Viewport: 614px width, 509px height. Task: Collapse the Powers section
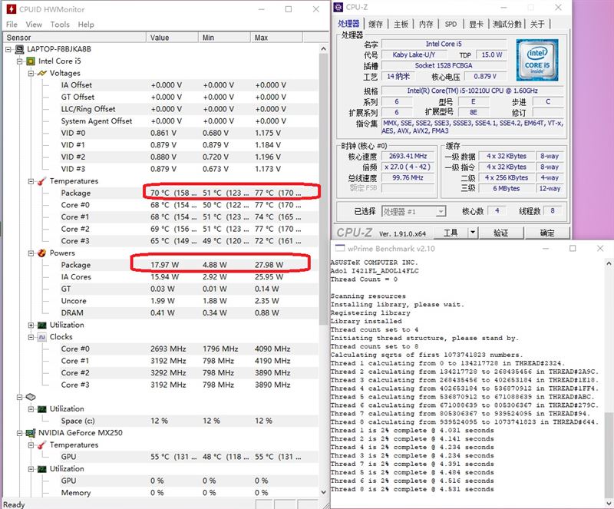pos(31,253)
